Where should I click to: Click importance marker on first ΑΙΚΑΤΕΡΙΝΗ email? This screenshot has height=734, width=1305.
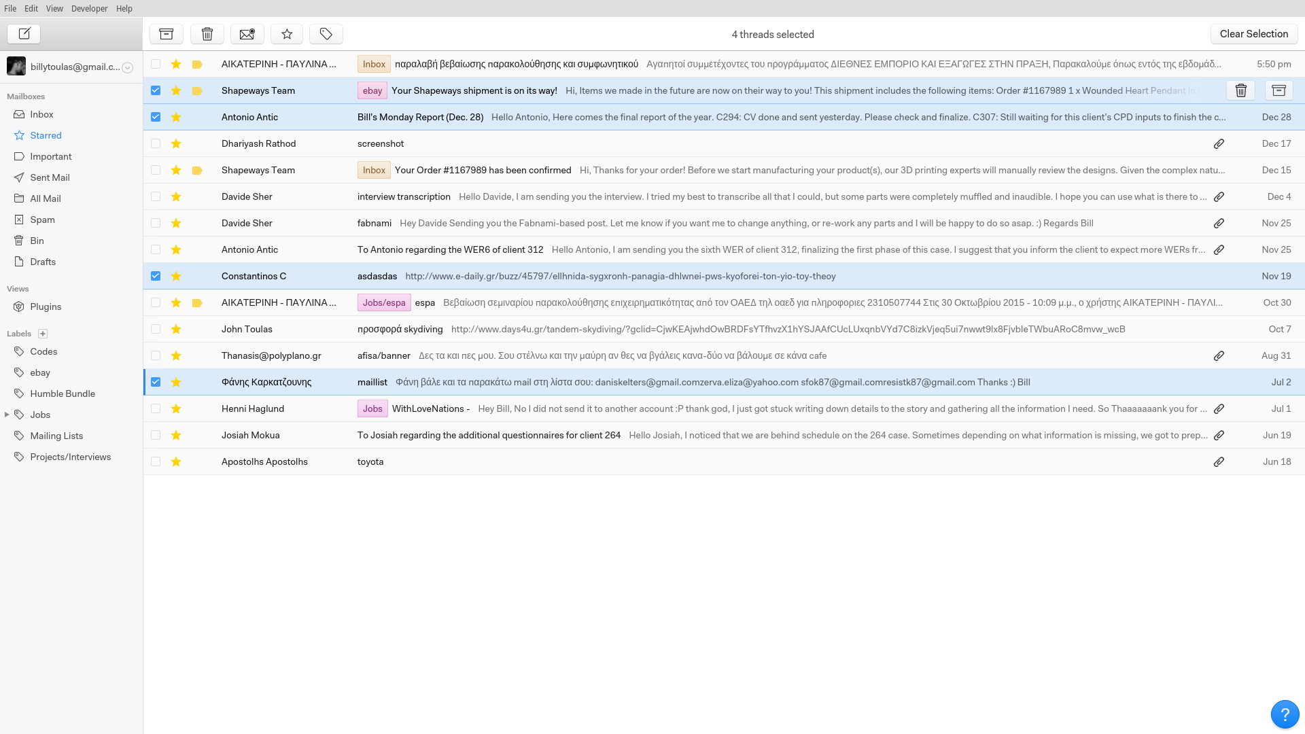tap(197, 64)
